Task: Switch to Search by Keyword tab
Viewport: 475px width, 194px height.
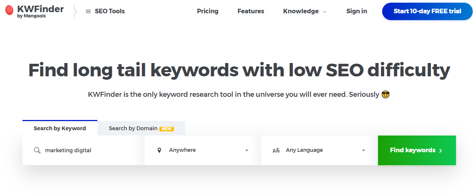Action: pyautogui.click(x=60, y=128)
